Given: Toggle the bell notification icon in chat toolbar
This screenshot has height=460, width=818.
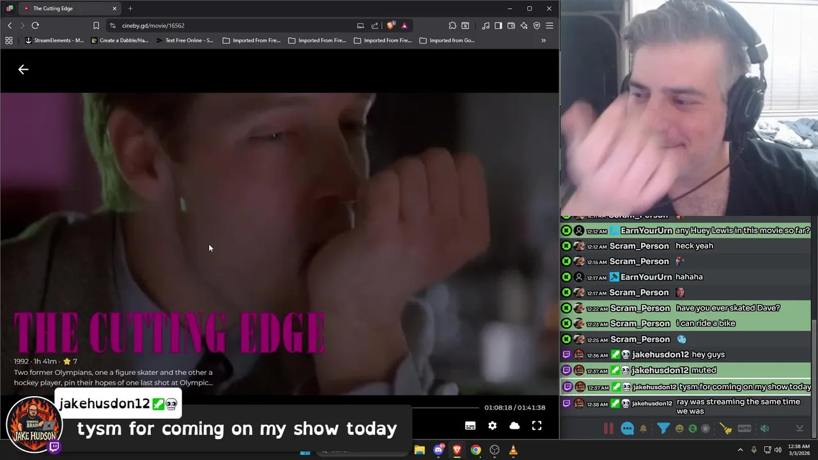Looking at the screenshot, I should pyautogui.click(x=644, y=429).
